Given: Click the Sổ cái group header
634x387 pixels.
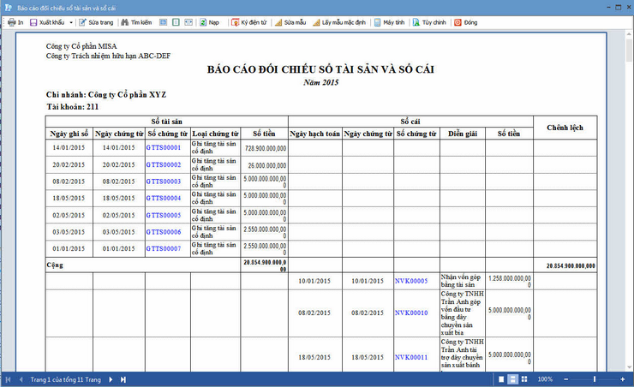Looking at the screenshot, I should 410,122.
